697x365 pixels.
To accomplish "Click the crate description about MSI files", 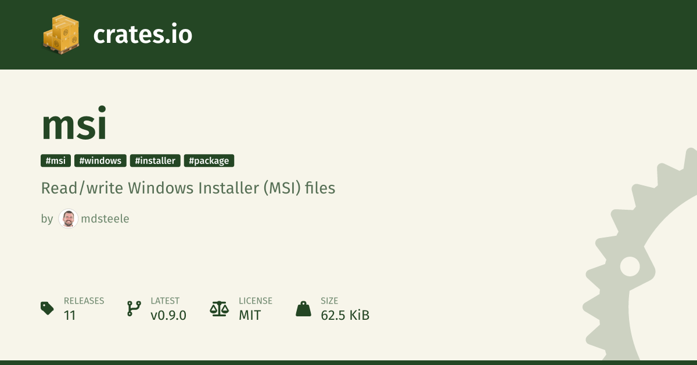I will pos(188,188).
